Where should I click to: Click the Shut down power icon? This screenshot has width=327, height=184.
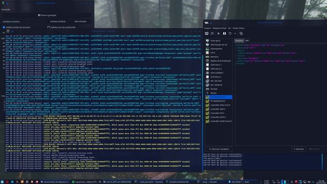230,33
